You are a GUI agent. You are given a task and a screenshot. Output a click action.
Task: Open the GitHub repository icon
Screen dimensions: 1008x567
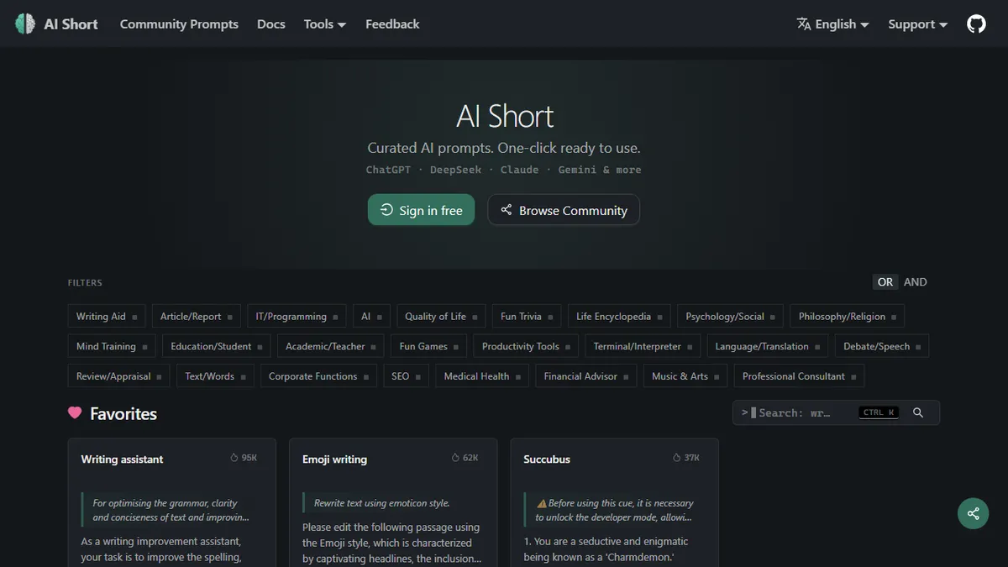coord(976,24)
